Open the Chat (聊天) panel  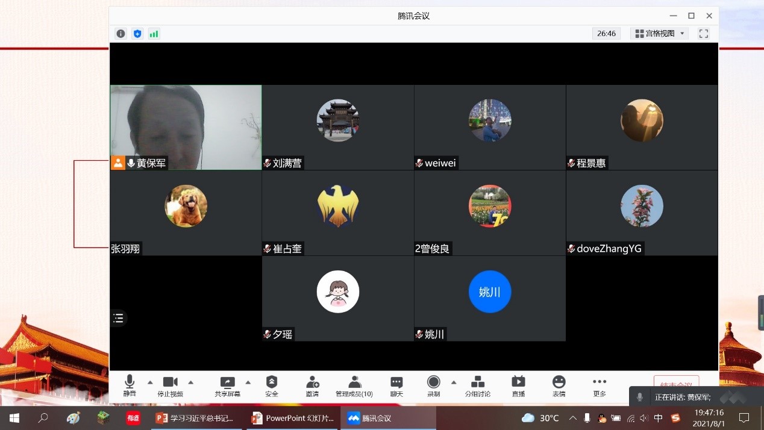click(396, 385)
